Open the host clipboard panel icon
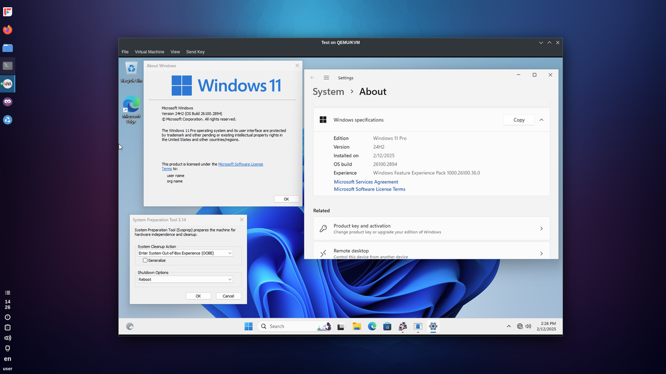The width and height of the screenshot is (666, 374). tap(7, 327)
